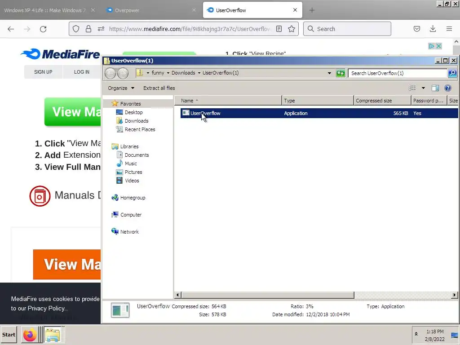Click the horizontal scrollbar left arrow
Viewport: 460px width, 345px height.
pos(178,295)
